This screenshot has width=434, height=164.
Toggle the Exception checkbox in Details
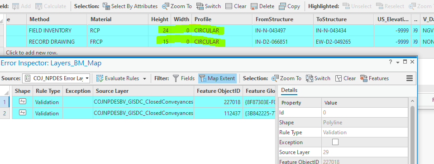point(335,142)
